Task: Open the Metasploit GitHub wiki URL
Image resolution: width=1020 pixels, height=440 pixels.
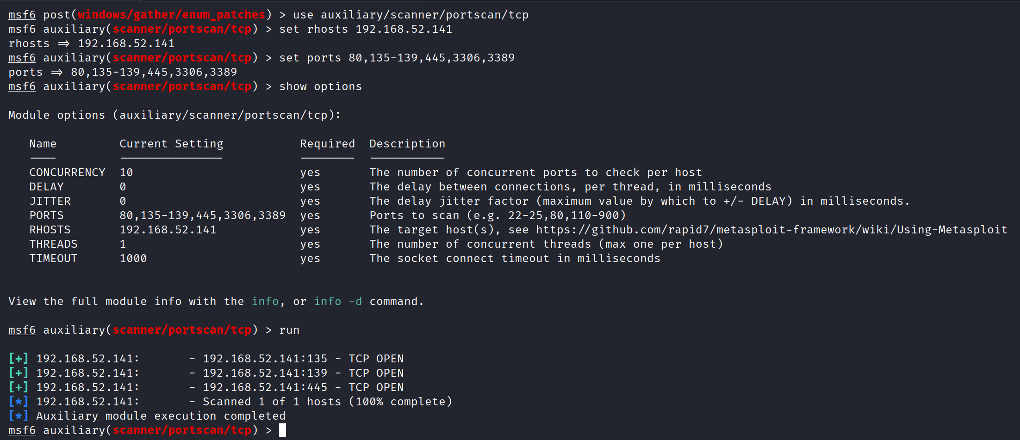Action: (x=771, y=230)
